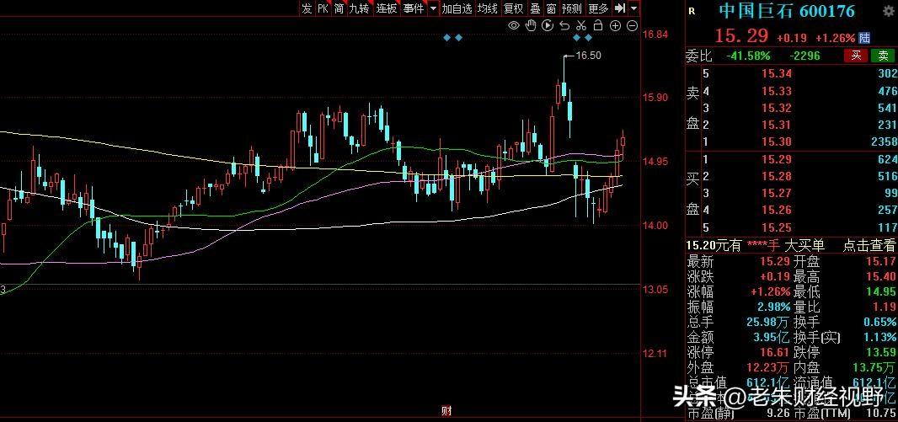This screenshot has width=898, height=422.
Task: Click the leftmost blue diamond event marker
Action: coord(446,37)
